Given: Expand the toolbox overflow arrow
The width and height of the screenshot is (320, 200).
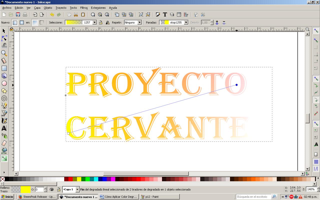Looking at the screenshot, I should pos(4,172).
